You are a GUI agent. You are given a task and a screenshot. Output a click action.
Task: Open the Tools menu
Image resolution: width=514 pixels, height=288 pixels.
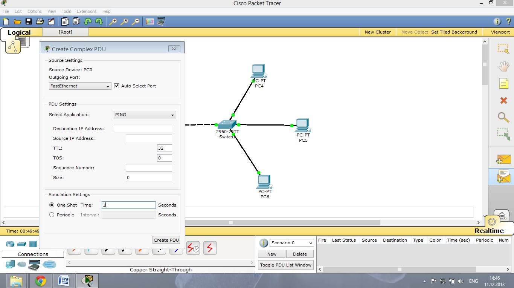click(66, 11)
